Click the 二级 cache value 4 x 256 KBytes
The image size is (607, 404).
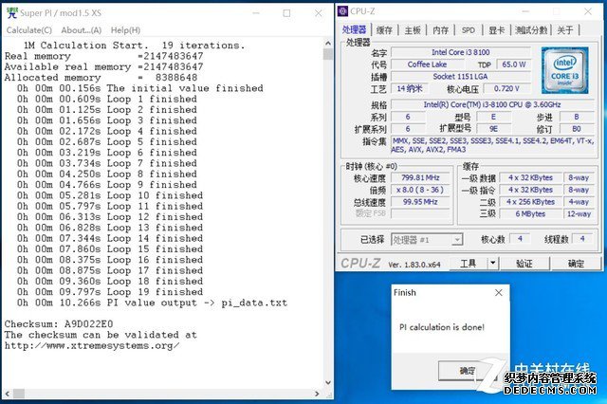530,202
